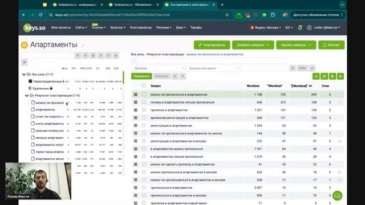Screen dimensions: 365x205
Task: Check 'в апартаментах нельзя прописаться' row
Action: click(x=144, y=157)
